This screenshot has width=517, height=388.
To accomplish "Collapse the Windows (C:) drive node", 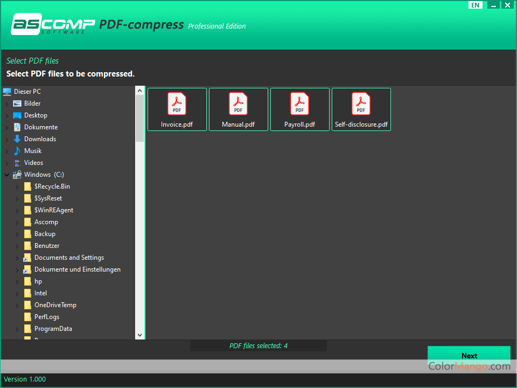I will [x=6, y=175].
